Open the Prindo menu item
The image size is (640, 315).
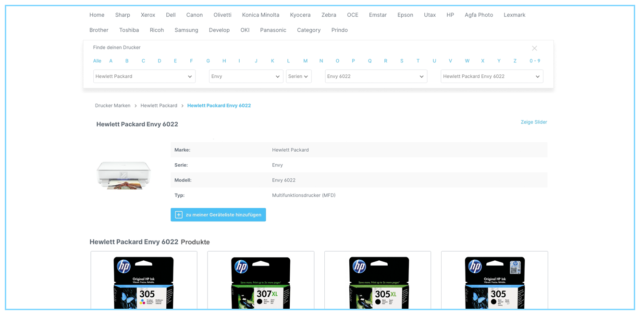(339, 30)
